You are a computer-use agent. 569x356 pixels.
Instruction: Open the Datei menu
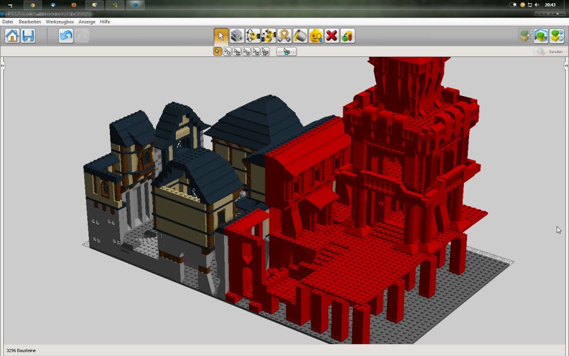tap(8, 21)
